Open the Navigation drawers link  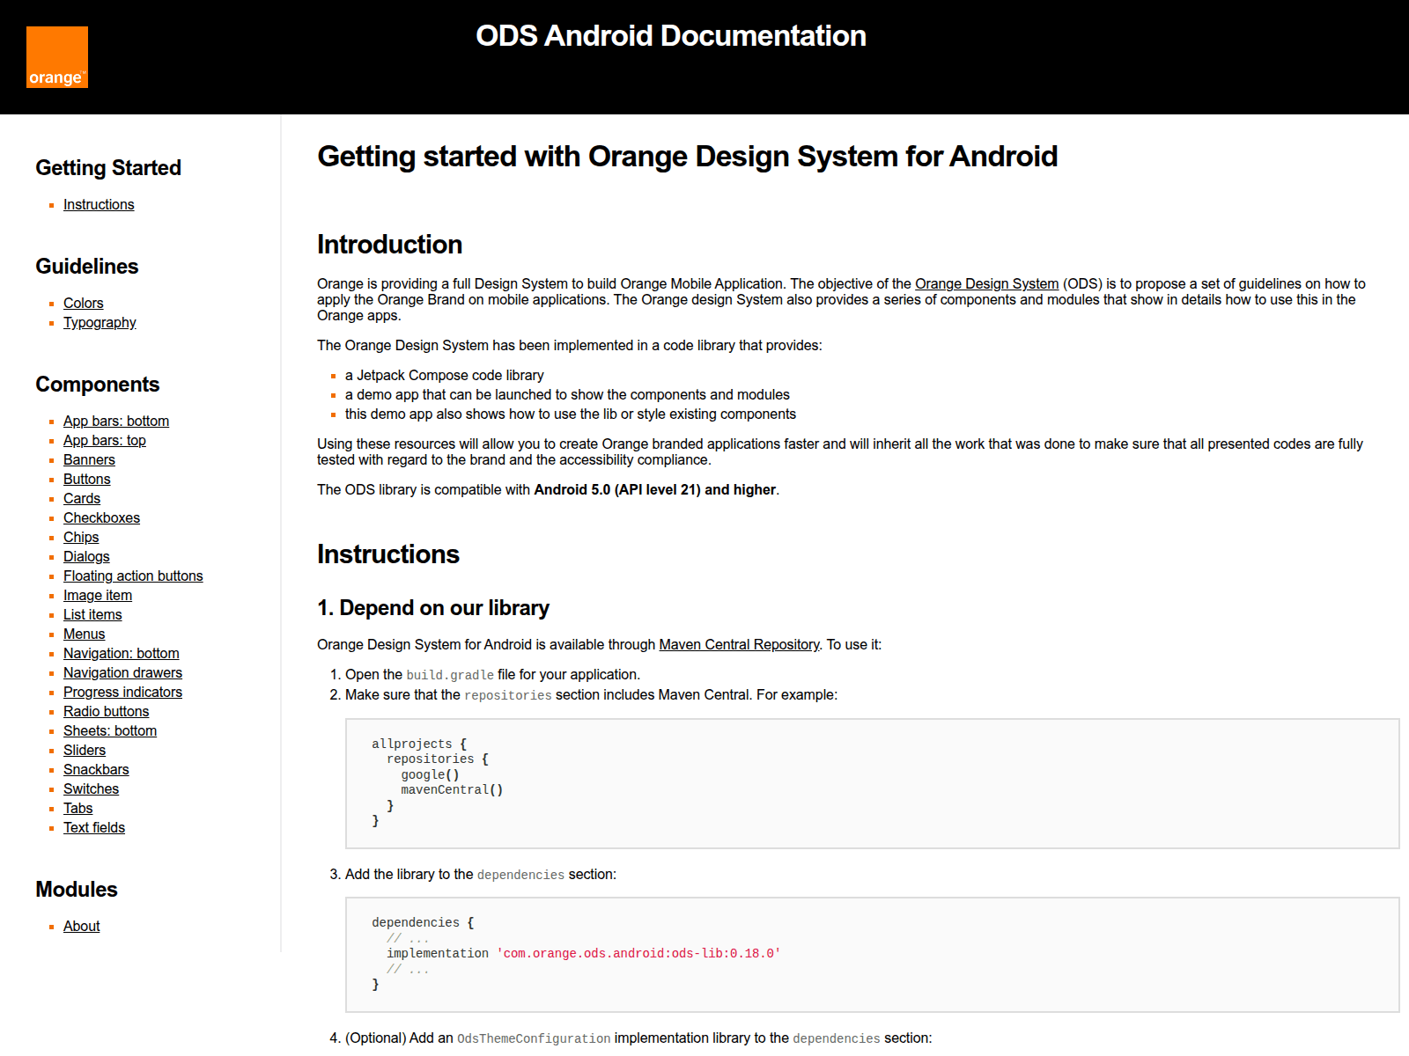[x=122, y=672]
